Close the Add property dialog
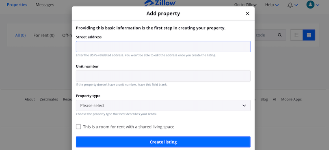 click(247, 14)
